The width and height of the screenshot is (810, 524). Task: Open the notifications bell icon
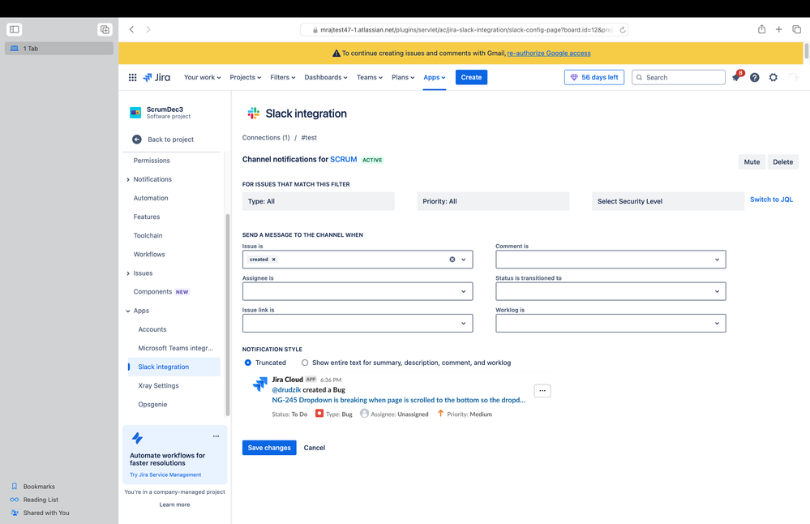point(736,78)
